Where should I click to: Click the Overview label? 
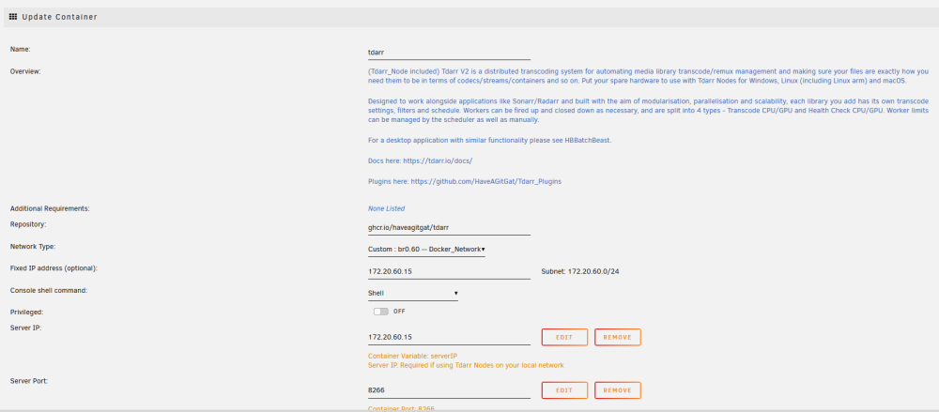coord(25,71)
